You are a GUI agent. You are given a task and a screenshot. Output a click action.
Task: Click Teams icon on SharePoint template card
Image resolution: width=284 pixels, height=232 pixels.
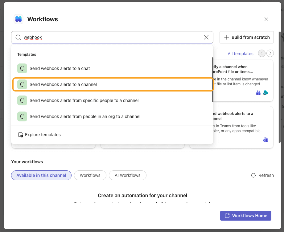point(258,93)
